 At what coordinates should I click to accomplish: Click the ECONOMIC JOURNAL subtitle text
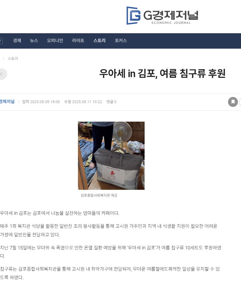[171, 23]
